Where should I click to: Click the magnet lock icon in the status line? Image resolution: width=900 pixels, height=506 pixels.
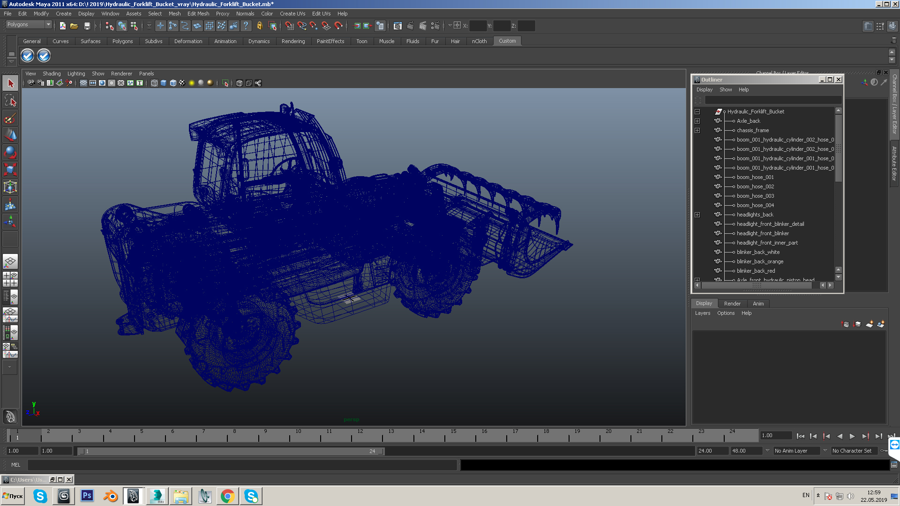(259, 26)
